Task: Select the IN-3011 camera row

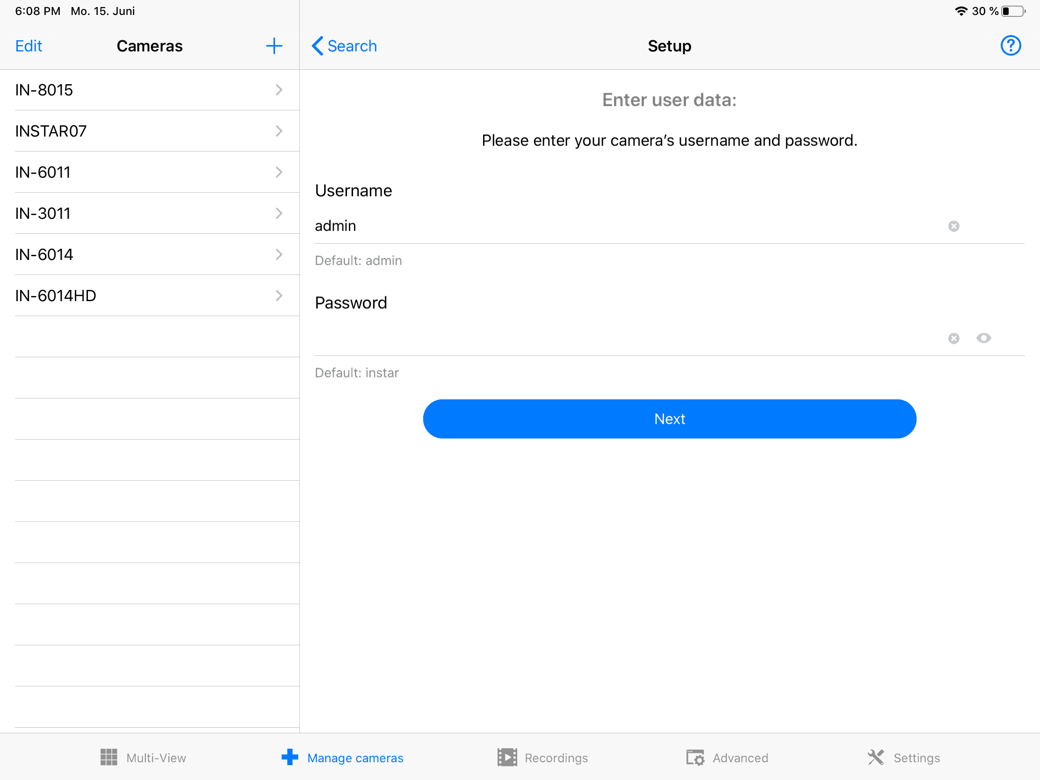Action: click(141, 213)
